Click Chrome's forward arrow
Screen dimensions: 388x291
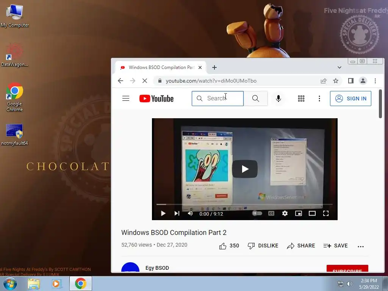tap(133, 81)
